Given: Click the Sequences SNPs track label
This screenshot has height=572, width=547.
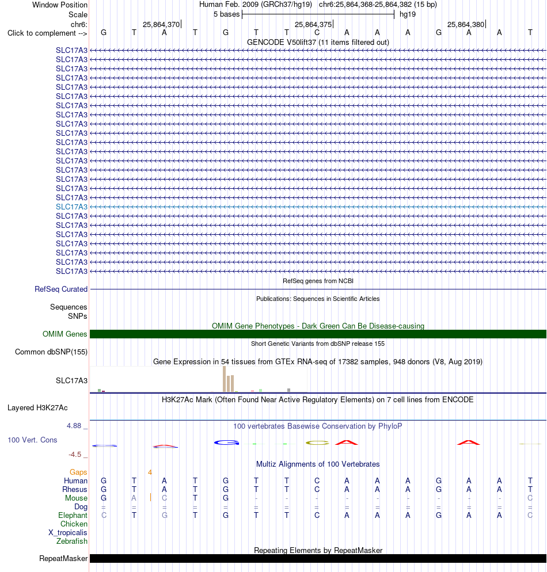Looking at the screenshot, I should click(x=69, y=311).
